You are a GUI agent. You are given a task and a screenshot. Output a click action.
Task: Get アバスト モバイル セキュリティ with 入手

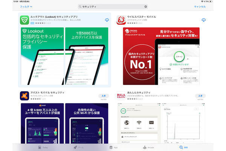(x=104, y=96)
